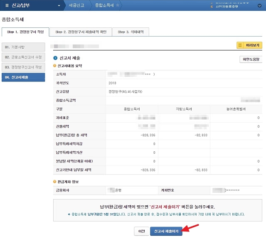Open the 종합소득세 breadcrumb item
266x239 pixels.
(104, 5)
